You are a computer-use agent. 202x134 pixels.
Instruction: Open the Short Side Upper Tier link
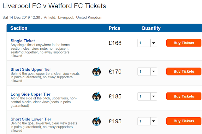(31, 70)
